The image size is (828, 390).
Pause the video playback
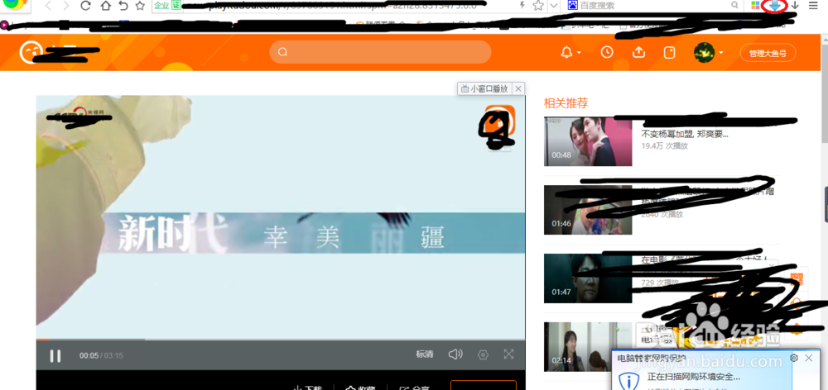tap(55, 356)
